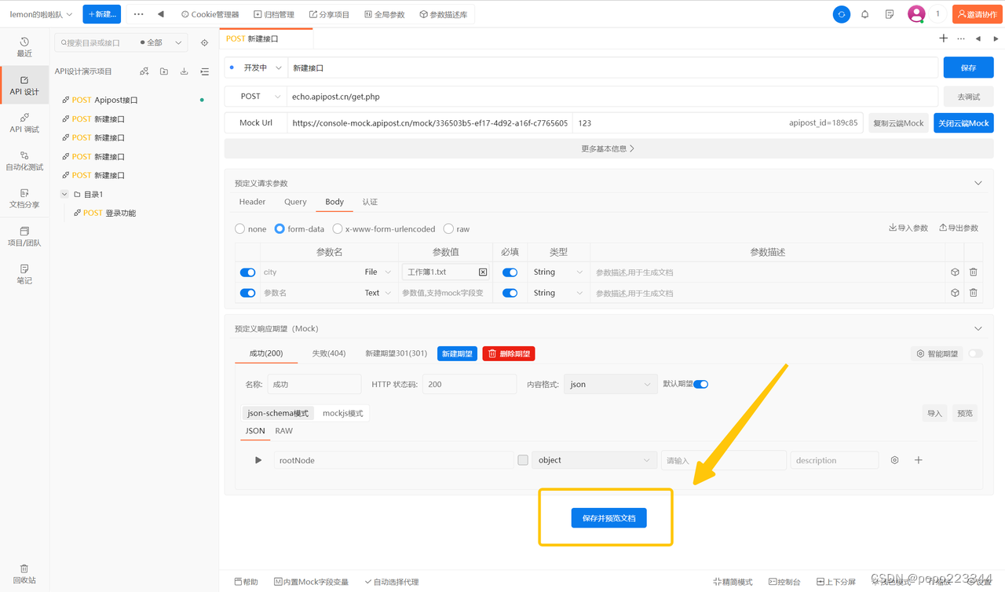Toggle the 参数名 Text row enable switch
The image size is (1005, 592).
coord(247,293)
